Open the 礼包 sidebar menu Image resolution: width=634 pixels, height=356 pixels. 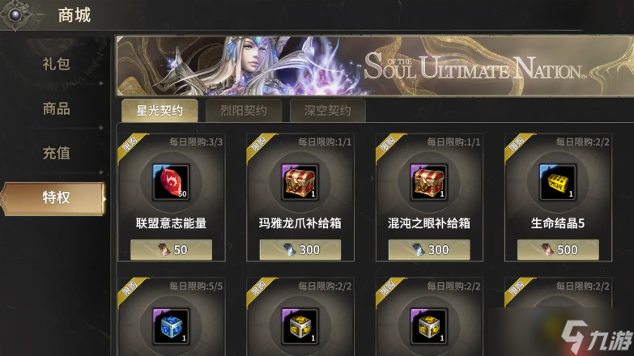pyautogui.click(x=56, y=64)
